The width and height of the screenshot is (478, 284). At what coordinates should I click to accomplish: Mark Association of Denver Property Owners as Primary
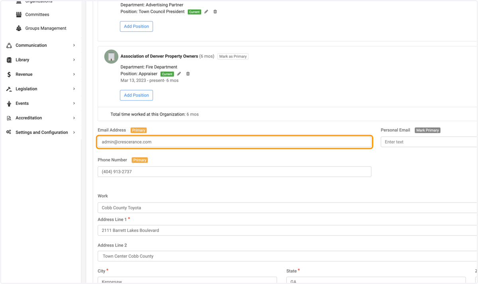pos(233,56)
